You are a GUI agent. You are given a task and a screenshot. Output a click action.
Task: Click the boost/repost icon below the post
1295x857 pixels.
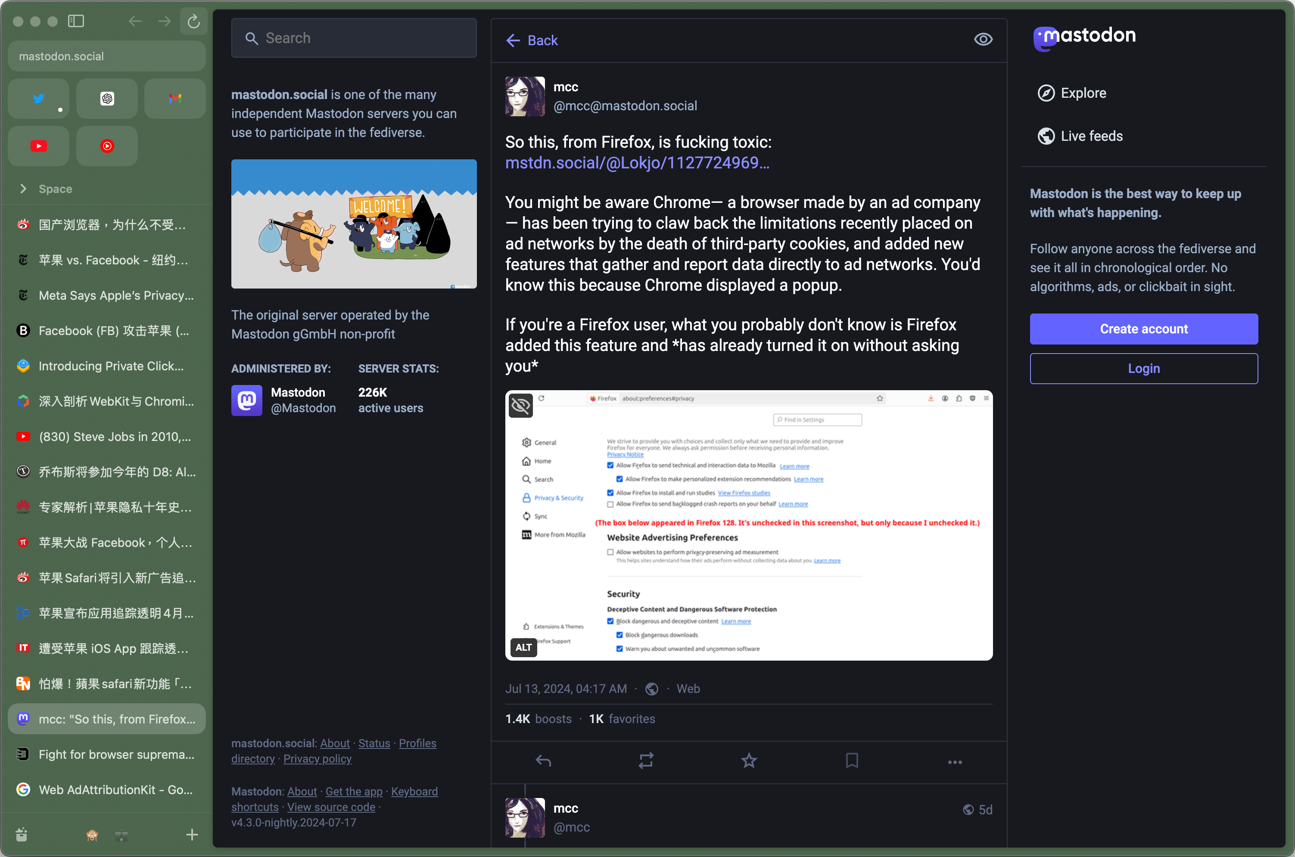646,761
